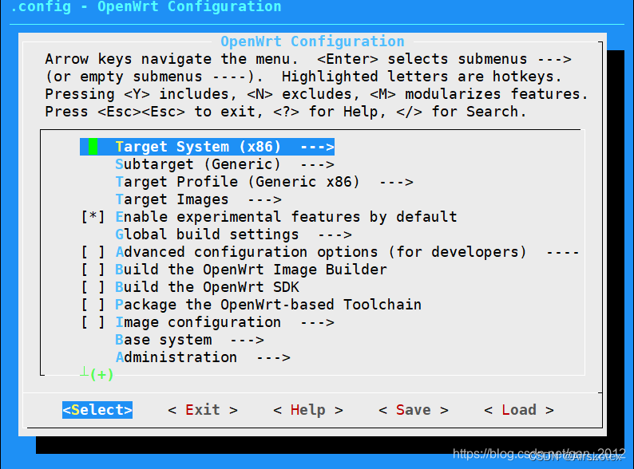The image size is (634, 469).
Task: Open the Subtarget (Generic) submenu
Action: coord(224,164)
